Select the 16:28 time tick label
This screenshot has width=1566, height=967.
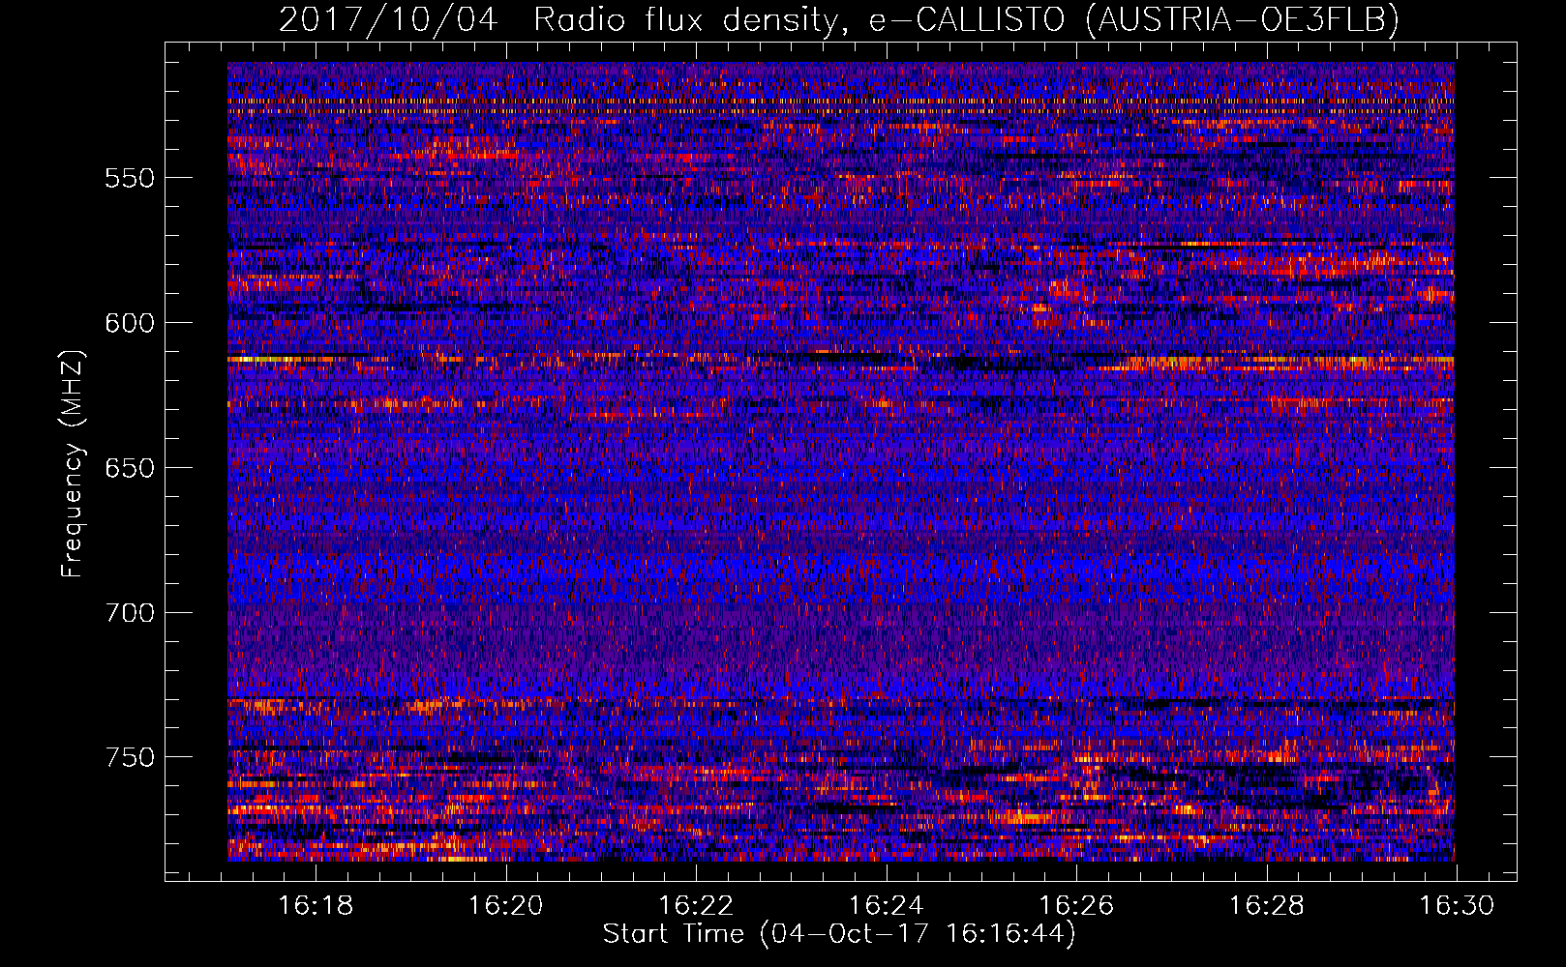[x=1266, y=906]
